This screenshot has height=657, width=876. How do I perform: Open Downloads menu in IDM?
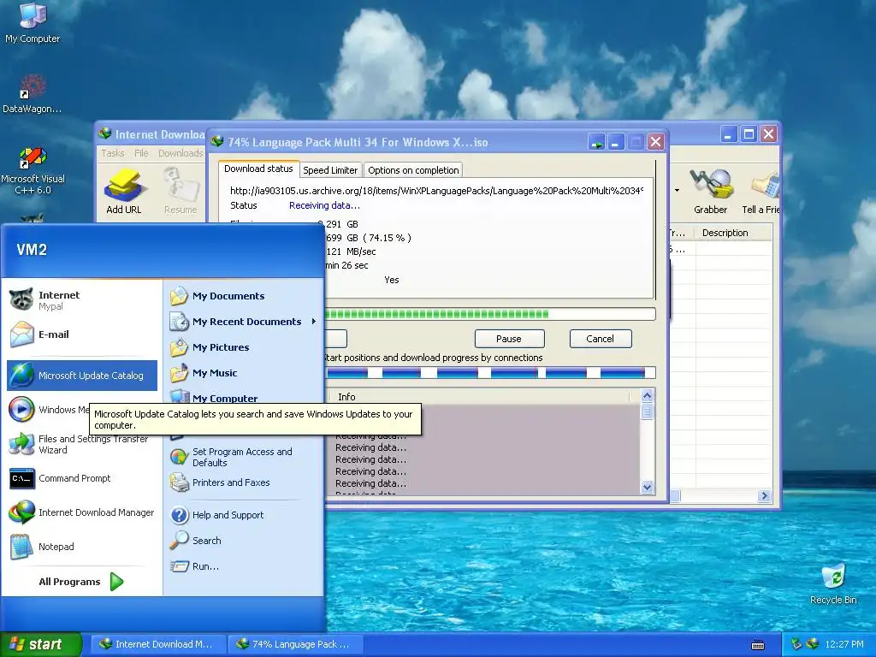(181, 153)
